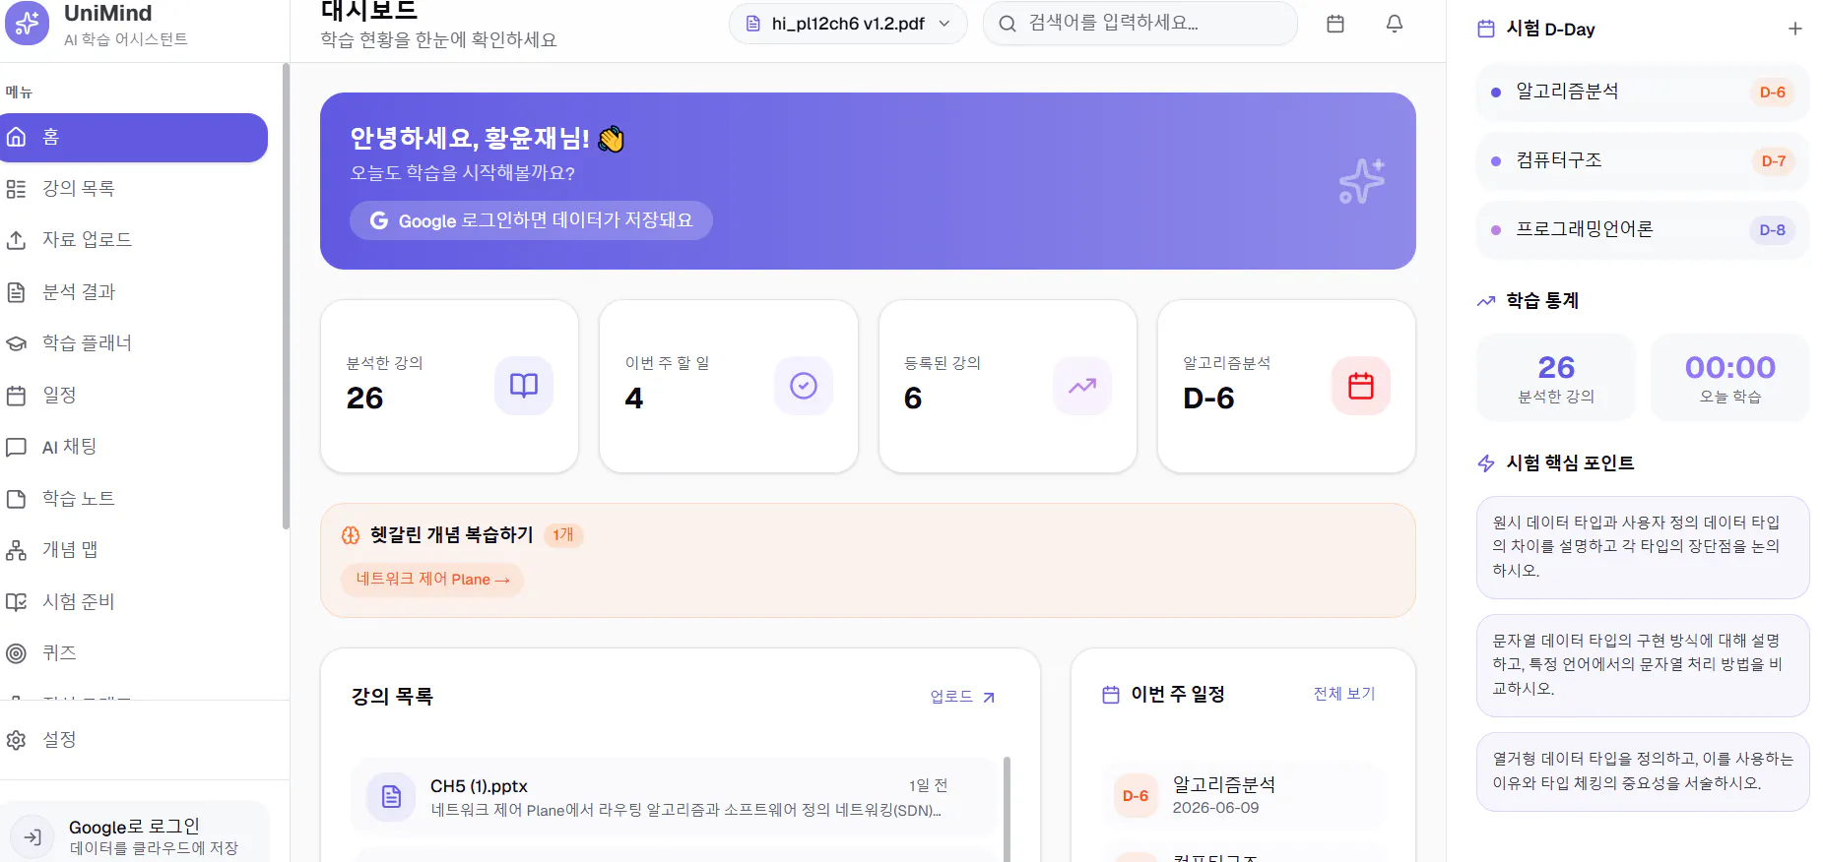
Task: Click the 1개 count badge
Action: [x=563, y=535]
